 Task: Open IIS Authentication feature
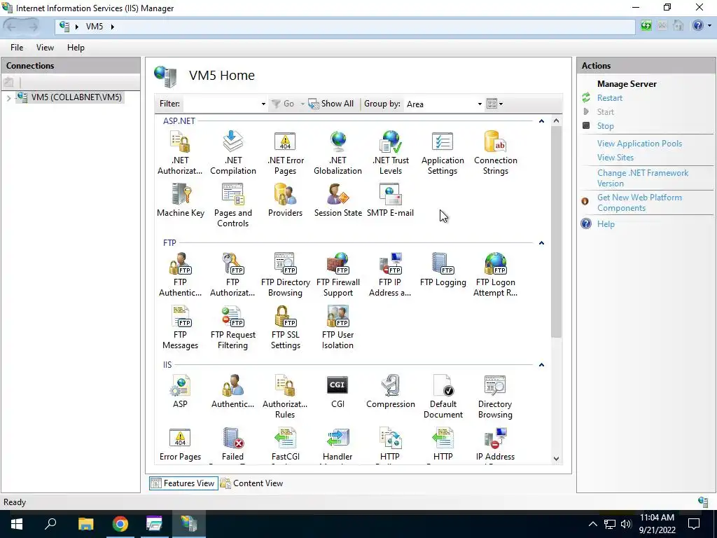click(232, 392)
